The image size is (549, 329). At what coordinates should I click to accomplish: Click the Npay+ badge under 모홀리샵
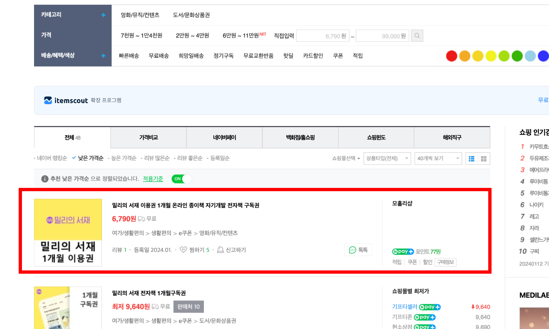click(403, 252)
